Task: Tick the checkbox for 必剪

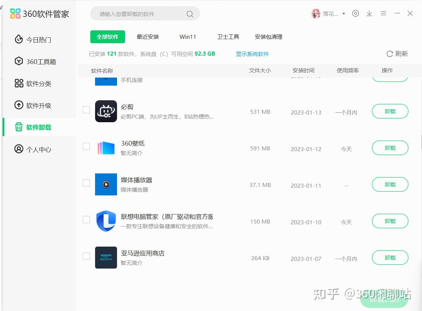Action: coord(86,110)
